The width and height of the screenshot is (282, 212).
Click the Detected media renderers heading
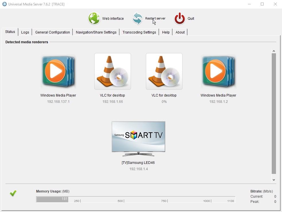[27, 42]
